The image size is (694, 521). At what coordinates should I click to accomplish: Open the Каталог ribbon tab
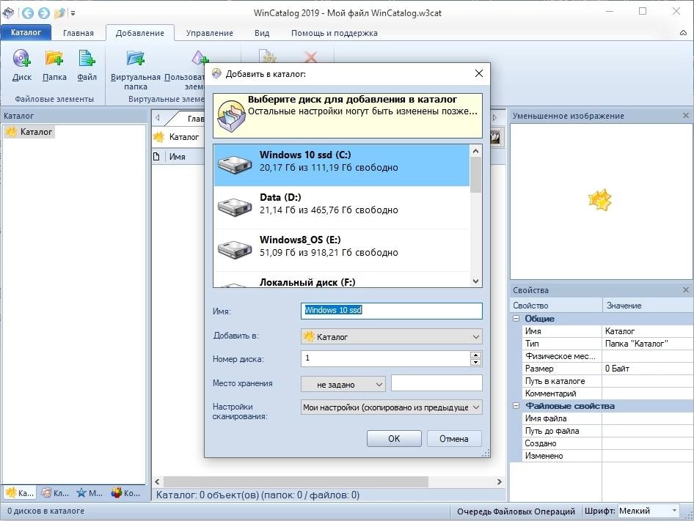(26, 32)
